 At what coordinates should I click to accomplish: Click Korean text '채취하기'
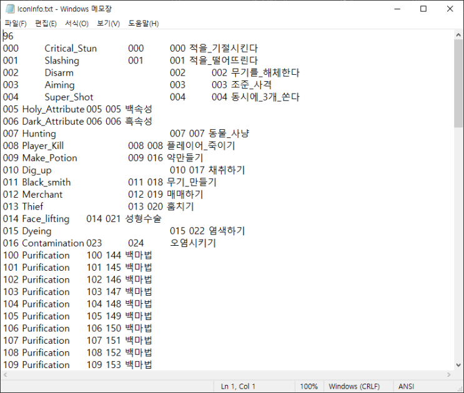pos(227,170)
